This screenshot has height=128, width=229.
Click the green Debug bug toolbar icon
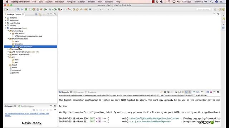50,10
